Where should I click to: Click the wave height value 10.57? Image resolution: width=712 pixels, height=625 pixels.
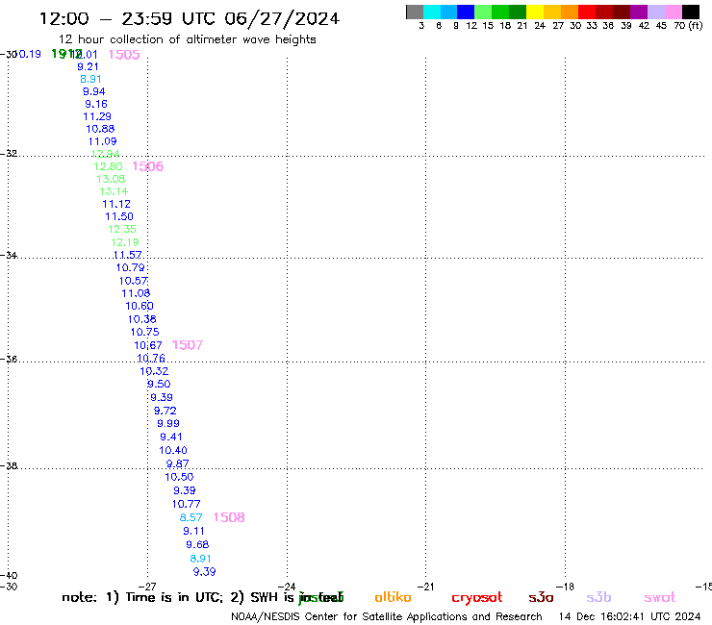133,281
